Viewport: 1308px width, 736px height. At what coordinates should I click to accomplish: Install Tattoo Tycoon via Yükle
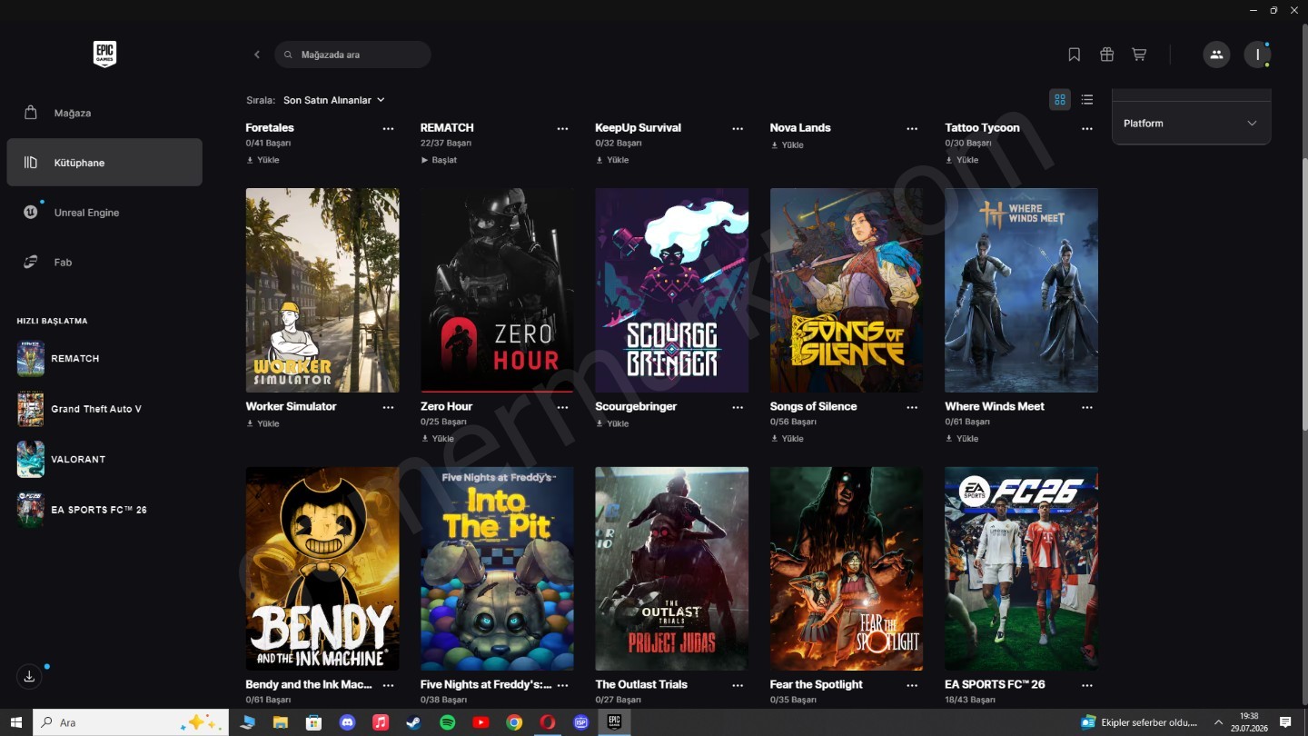962,160
